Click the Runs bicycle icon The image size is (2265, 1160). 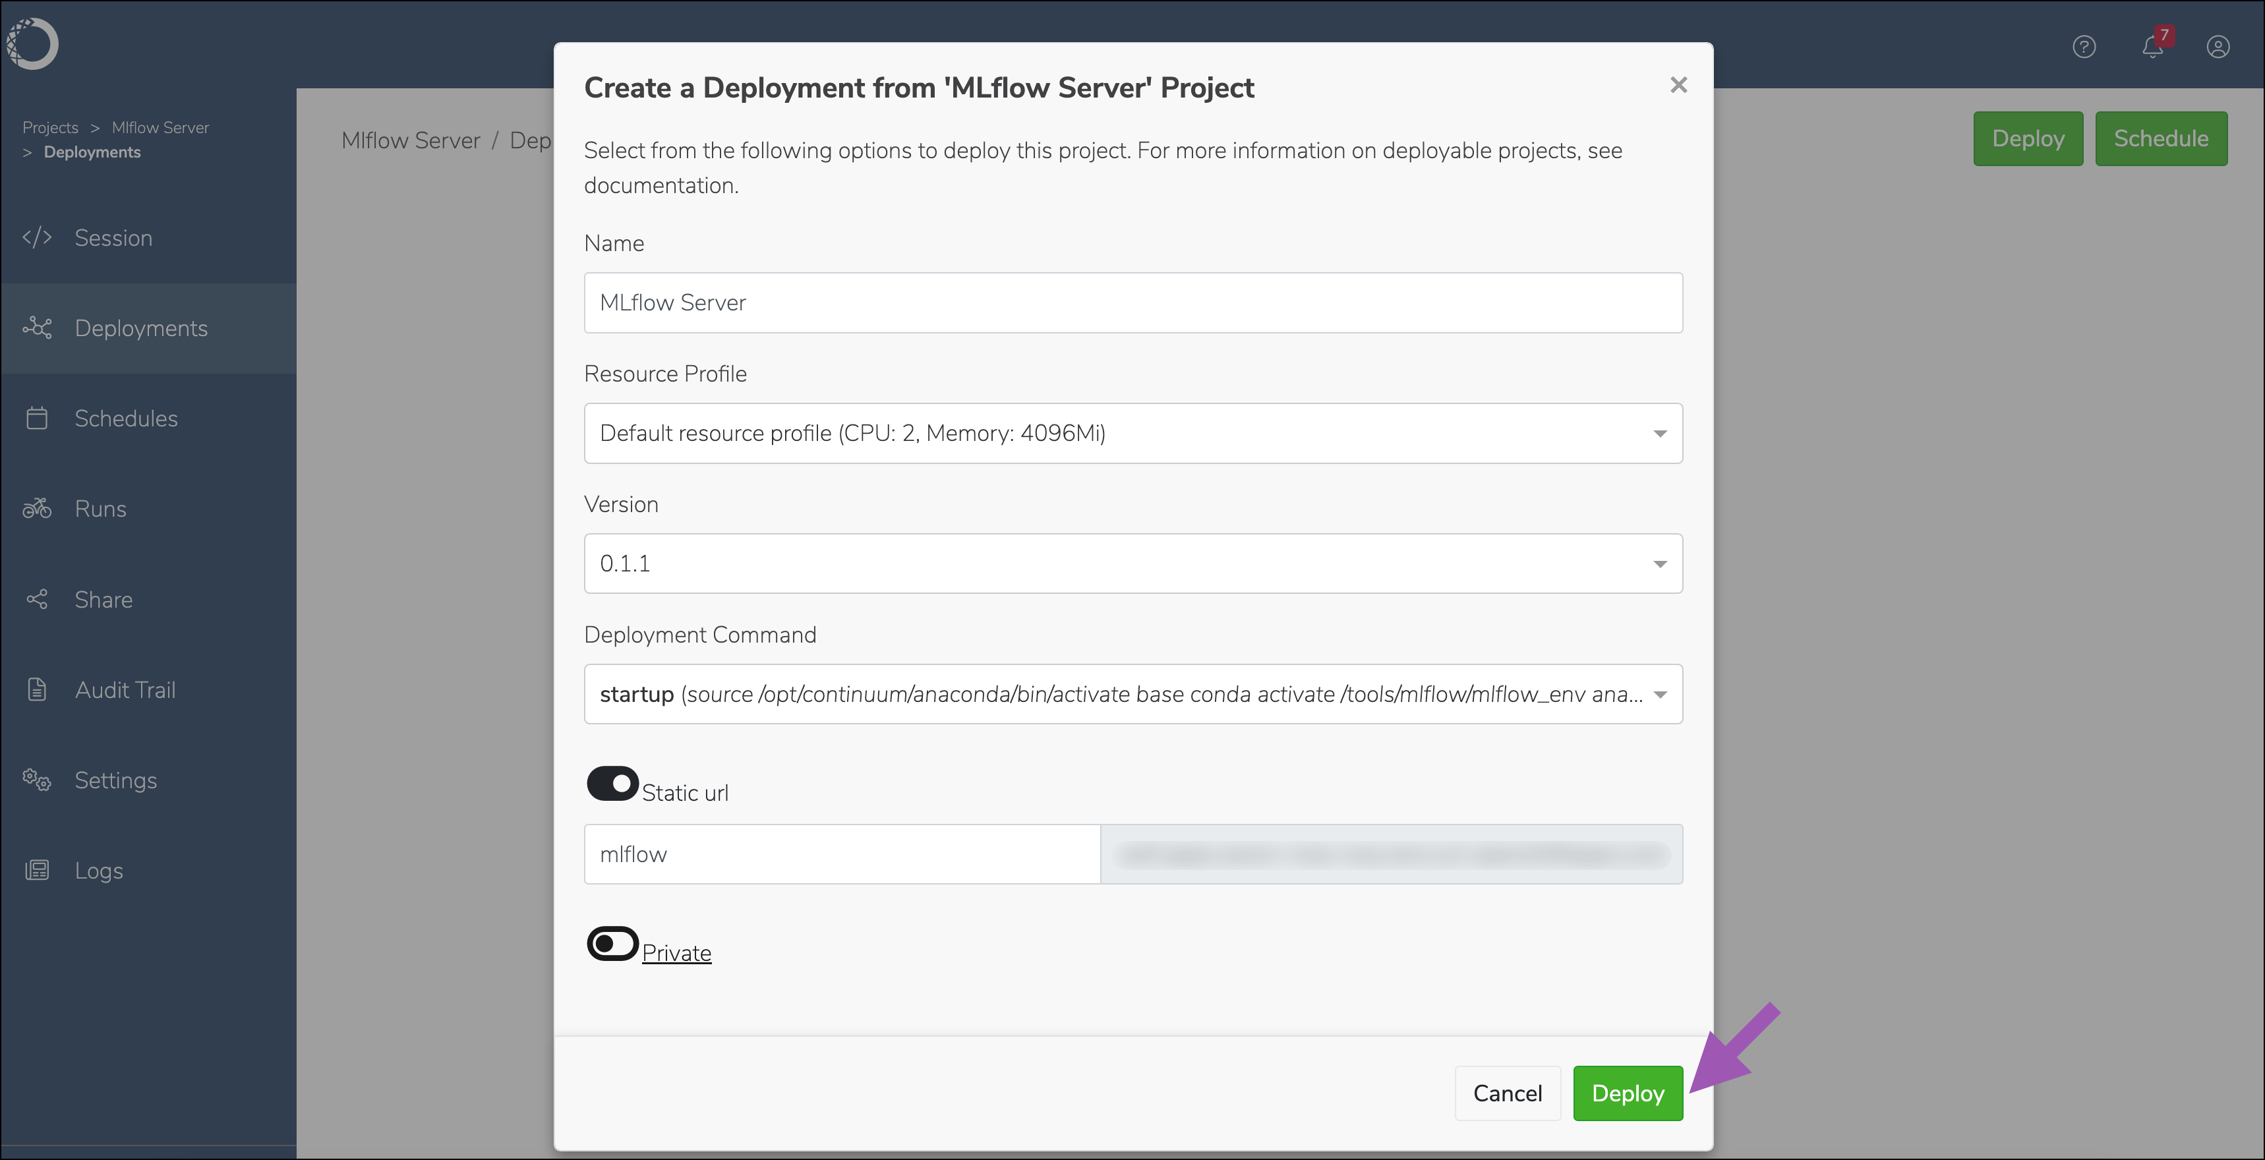(37, 508)
